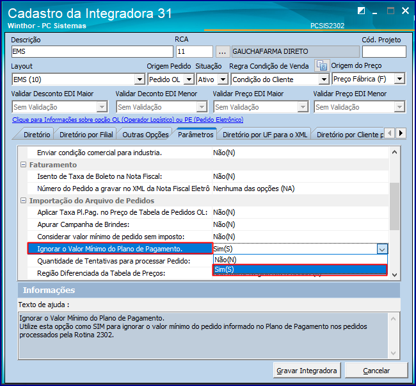Open the Diretório por Cliente tab
The height and width of the screenshot is (386, 416).
pos(349,135)
